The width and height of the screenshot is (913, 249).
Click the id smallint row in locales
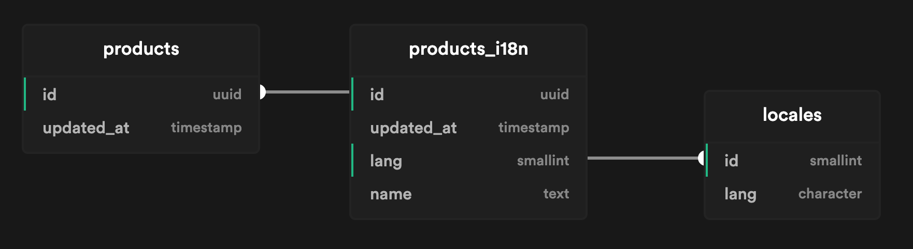coord(792,160)
